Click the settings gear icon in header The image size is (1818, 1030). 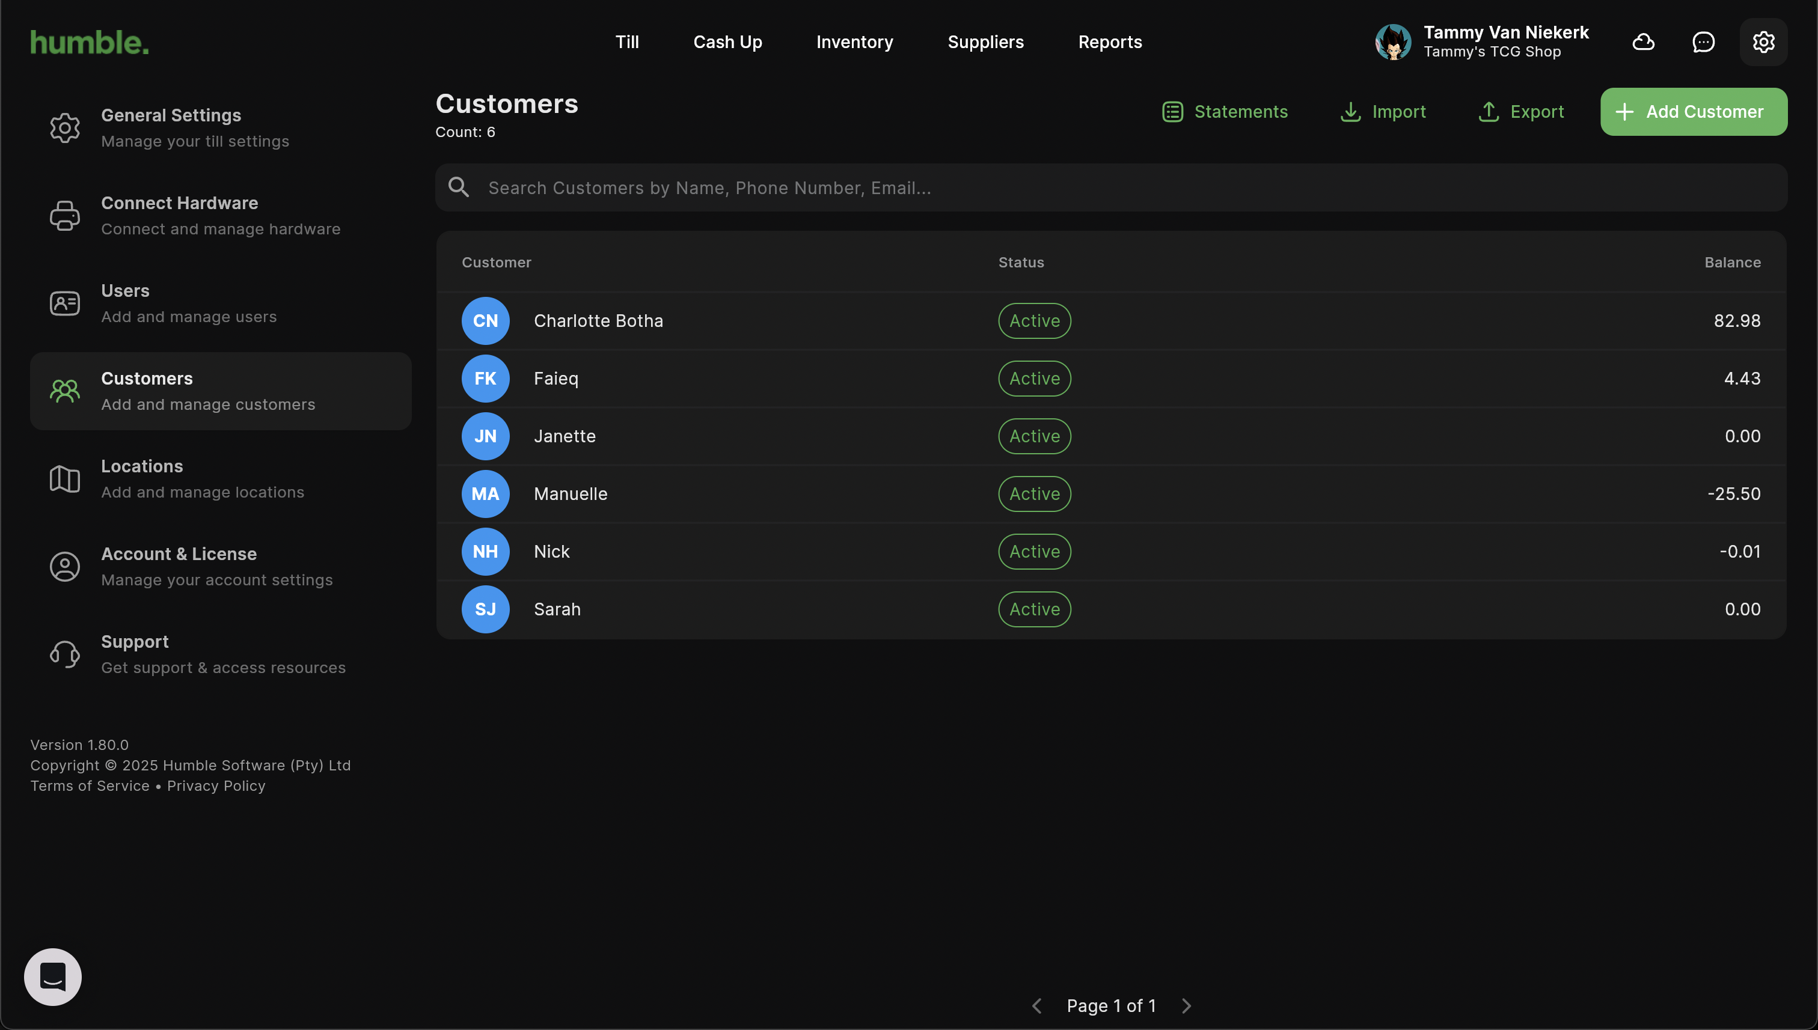coord(1763,43)
